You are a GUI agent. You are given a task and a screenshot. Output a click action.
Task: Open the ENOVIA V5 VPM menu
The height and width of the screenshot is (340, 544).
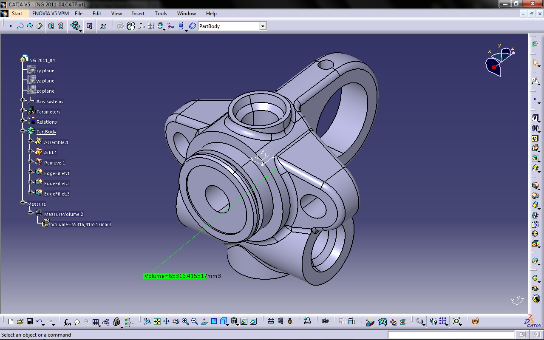(51, 14)
